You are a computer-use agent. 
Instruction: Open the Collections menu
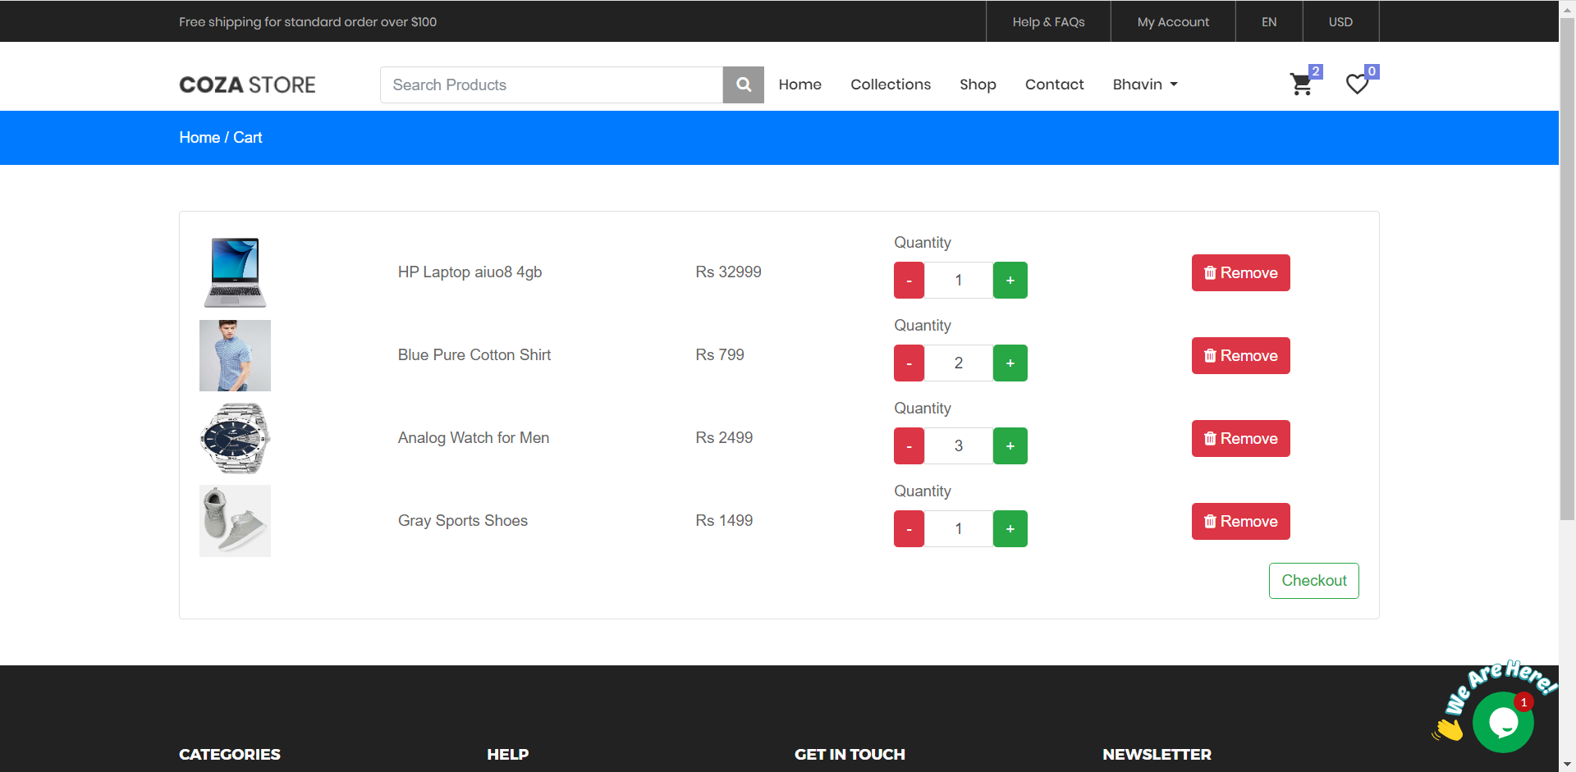pos(891,85)
